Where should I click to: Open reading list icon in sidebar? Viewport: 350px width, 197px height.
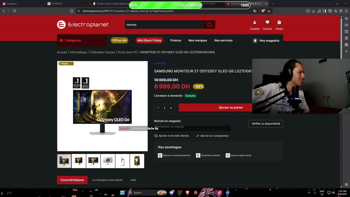[x=346, y=45]
